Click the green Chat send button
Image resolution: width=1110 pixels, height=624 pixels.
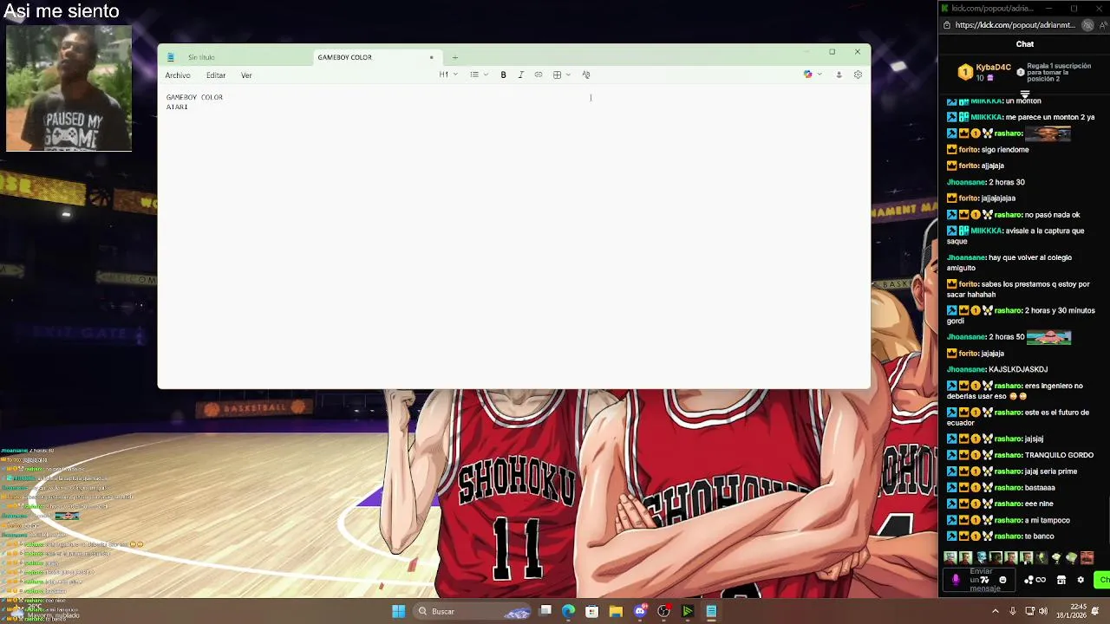(x=1103, y=580)
